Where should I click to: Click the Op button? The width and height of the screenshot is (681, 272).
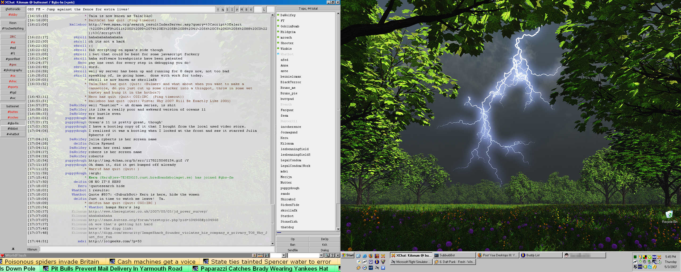click(293, 239)
